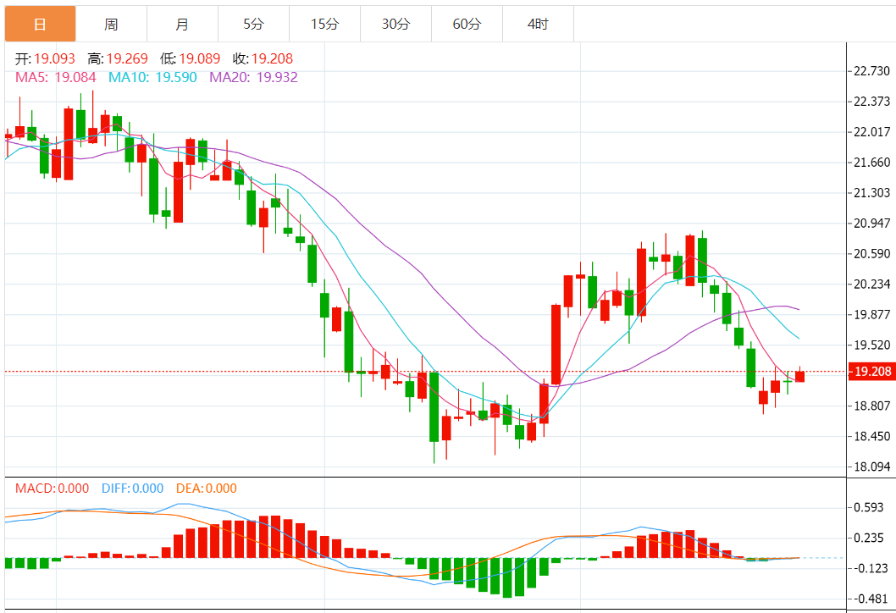Click the -0.123 MACD axis label
Viewport: 896px width, 613px height.
click(x=869, y=568)
